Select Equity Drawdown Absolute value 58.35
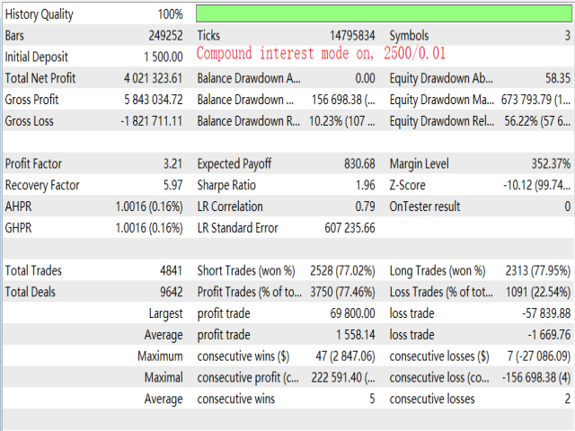The height and width of the screenshot is (431, 575). click(x=558, y=78)
